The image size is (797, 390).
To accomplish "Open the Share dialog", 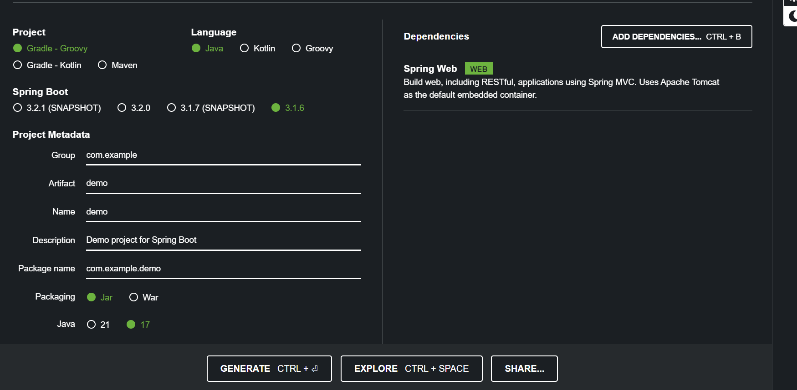I will (524, 369).
